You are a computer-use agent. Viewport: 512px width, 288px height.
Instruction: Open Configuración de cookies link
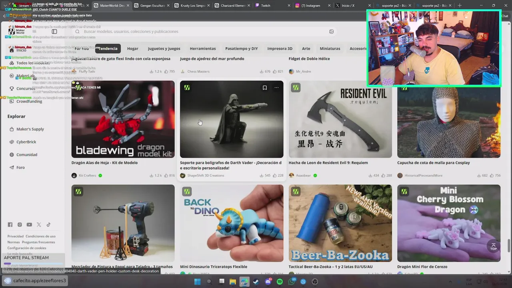(27, 248)
